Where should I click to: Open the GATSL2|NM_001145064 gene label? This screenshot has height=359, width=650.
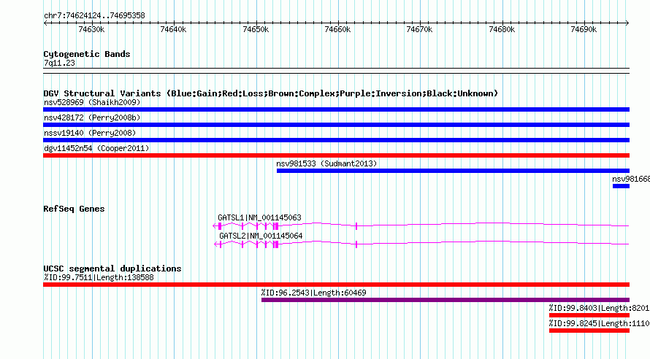[261, 236]
